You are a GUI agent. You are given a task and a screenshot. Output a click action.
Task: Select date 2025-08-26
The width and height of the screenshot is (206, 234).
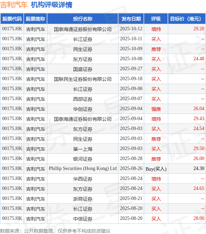131,169
